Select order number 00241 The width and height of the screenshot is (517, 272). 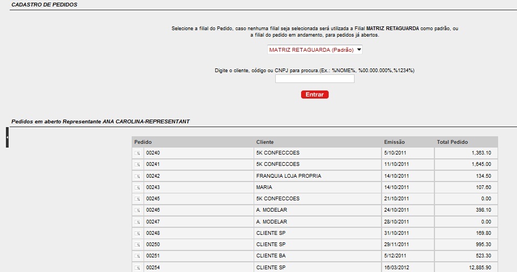[x=153, y=164]
